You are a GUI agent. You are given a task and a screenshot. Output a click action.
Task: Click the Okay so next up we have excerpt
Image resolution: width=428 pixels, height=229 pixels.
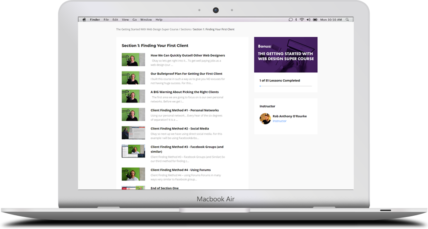coord(186,136)
